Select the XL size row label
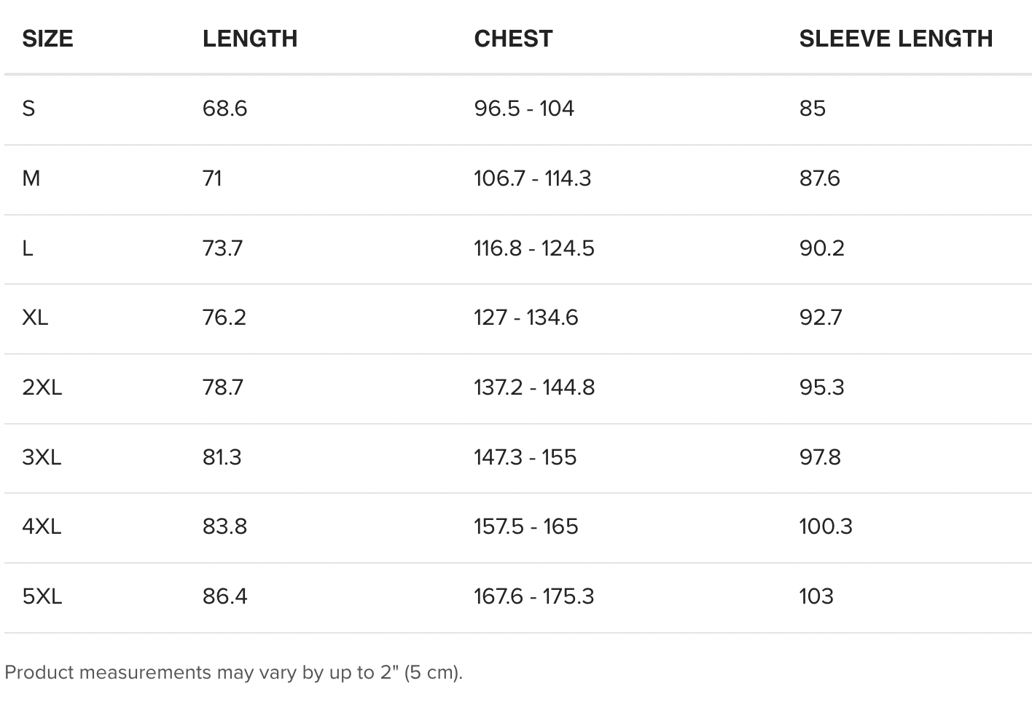1032x702 pixels. (x=35, y=318)
